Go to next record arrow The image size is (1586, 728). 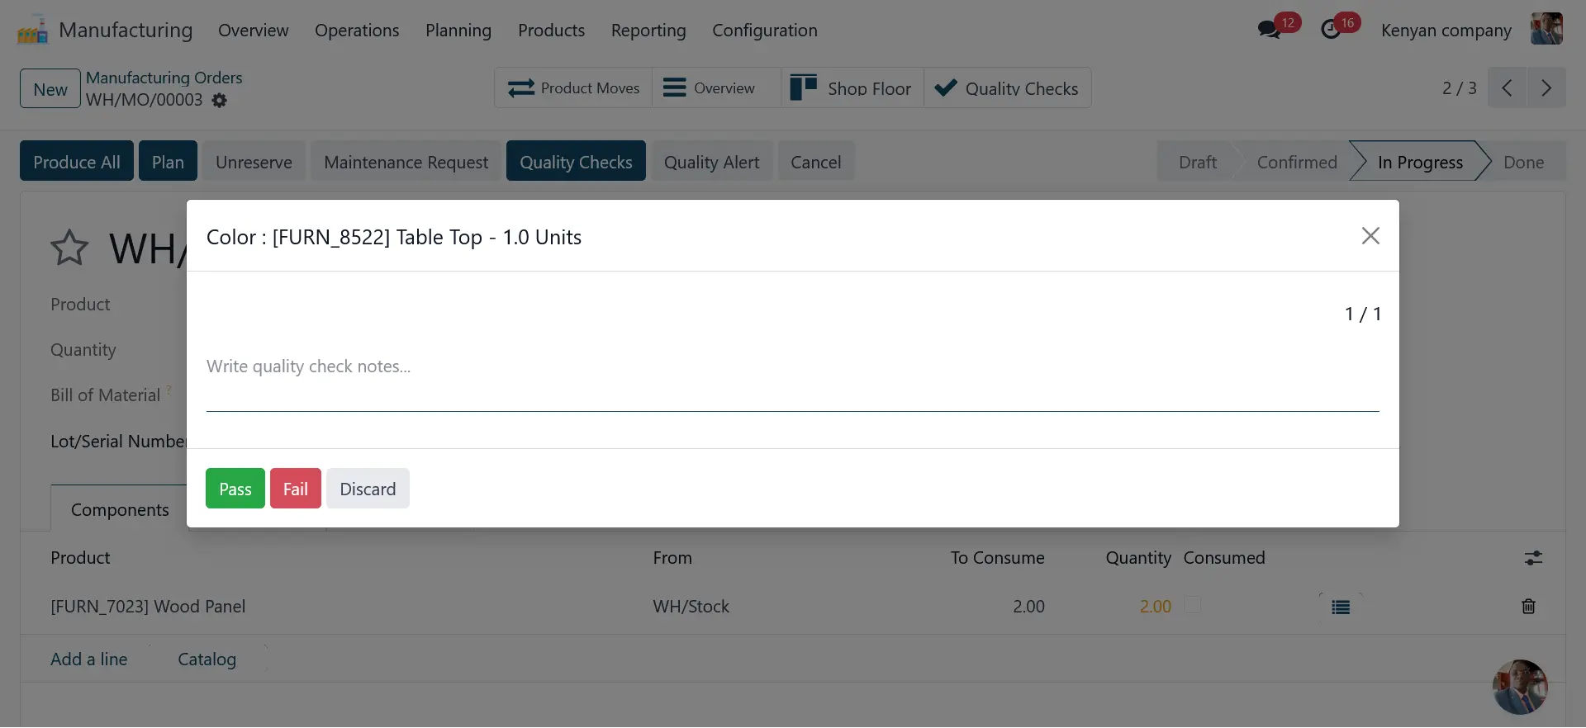click(x=1546, y=88)
